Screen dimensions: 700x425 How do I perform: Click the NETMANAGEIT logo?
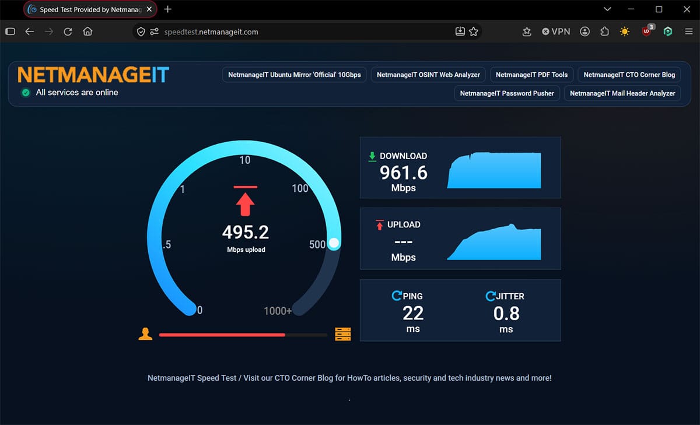pos(93,75)
